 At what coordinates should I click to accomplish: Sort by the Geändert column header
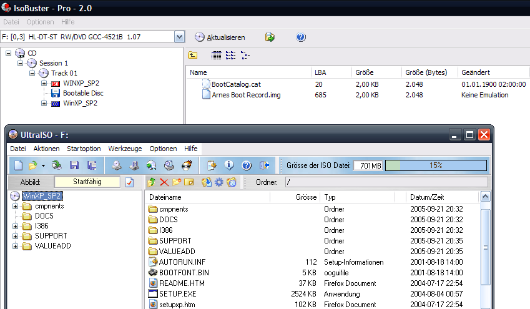pyautogui.click(x=494, y=72)
